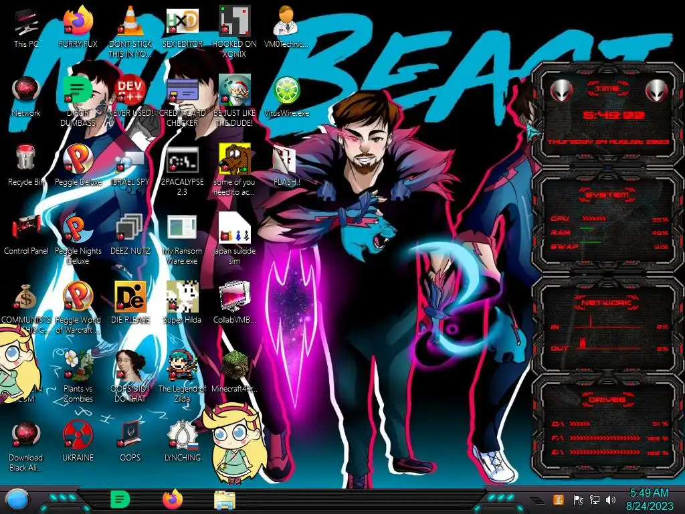Click the TIME gadget clock readout
The width and height of the screenshot is (685, 514).
[x=614, y=115]
